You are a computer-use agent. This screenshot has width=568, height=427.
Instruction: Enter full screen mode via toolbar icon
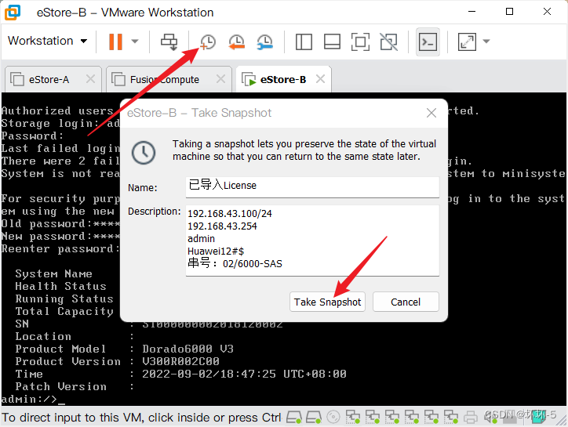tap(360, 42)
